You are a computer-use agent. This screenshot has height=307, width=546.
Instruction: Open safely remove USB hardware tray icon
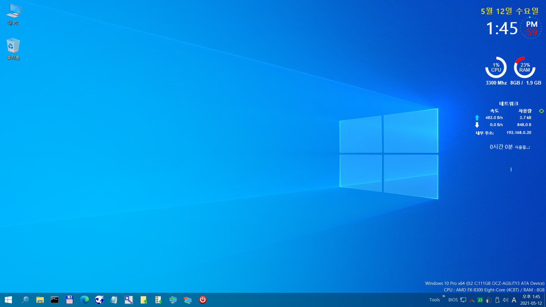pos(497,300)
